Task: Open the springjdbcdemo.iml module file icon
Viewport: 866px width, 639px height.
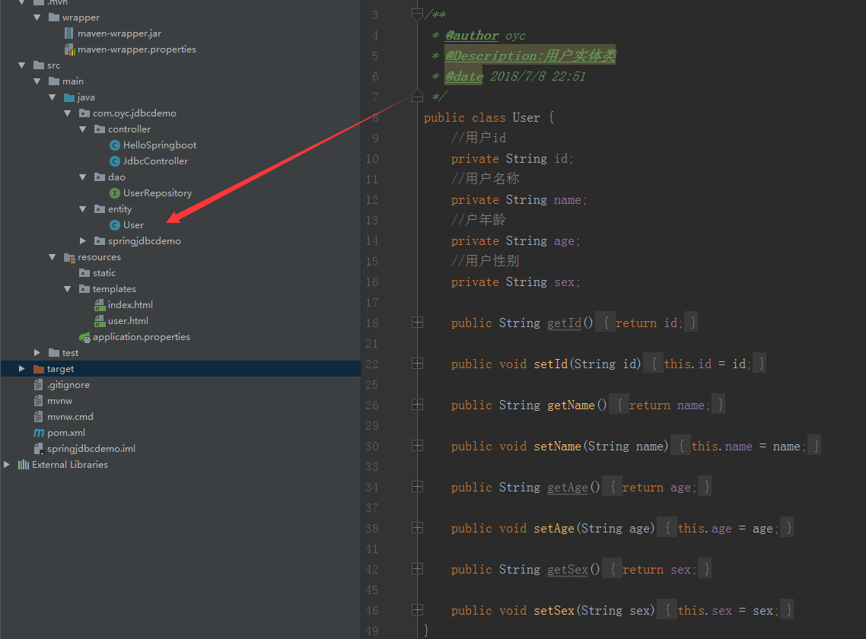Action: pos(37,448)
